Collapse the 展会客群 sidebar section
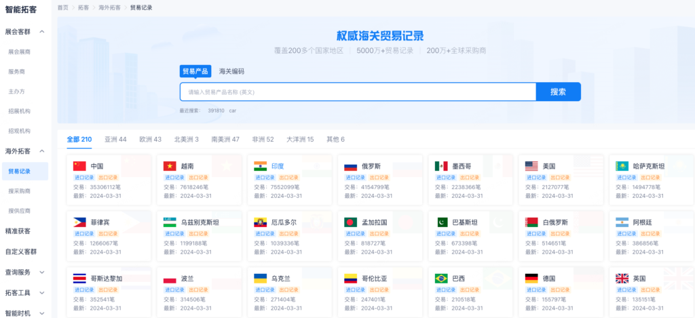This screenshot has height=318, width=695. coord(42,32)
